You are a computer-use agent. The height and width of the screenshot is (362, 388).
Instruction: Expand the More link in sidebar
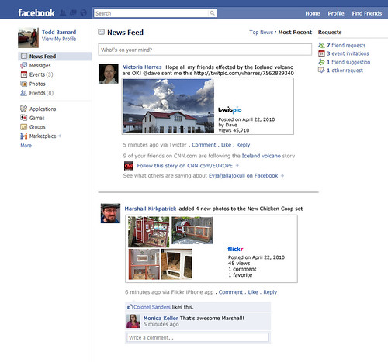tap(26, 146)
